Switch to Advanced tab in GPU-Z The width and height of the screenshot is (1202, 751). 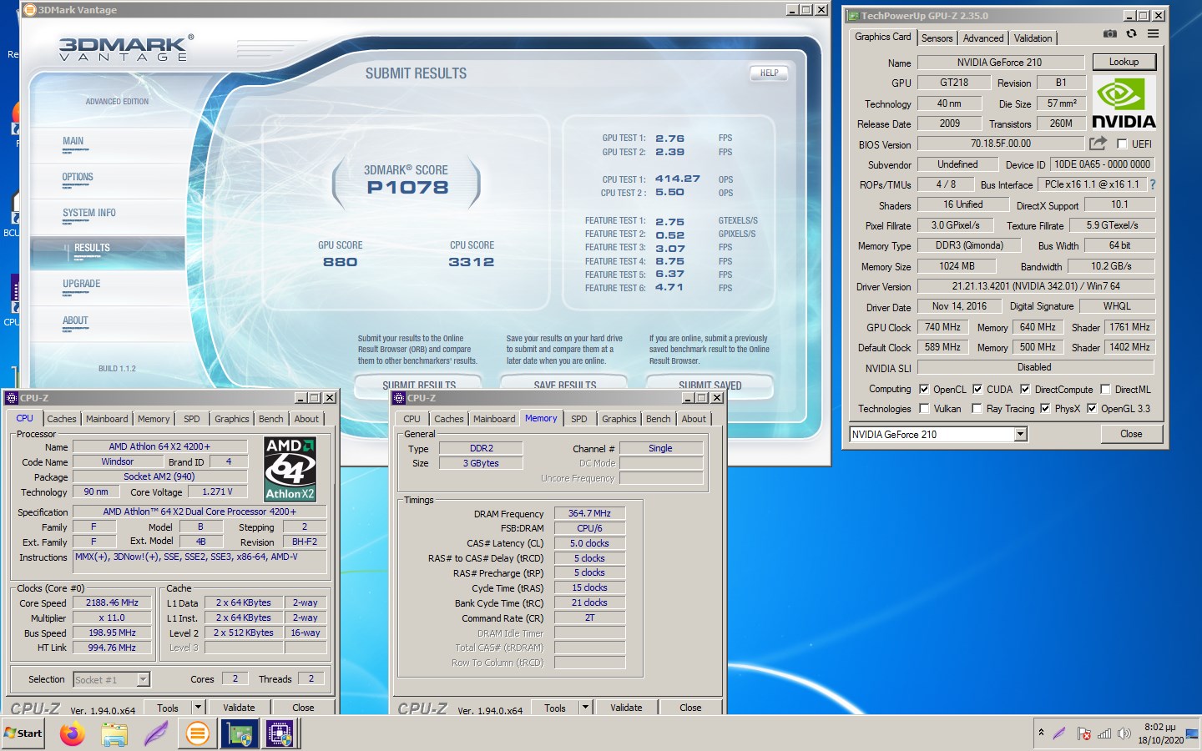click(x=983, y=38)
